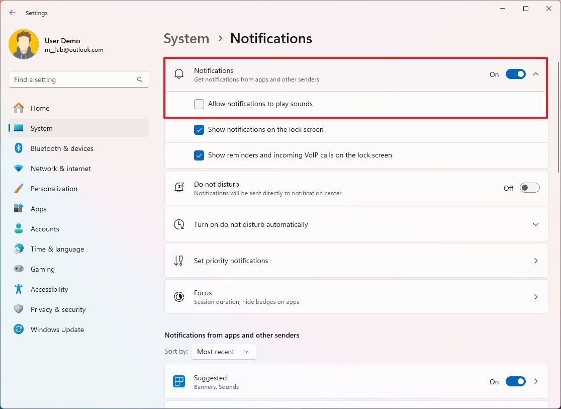Collapse the Notifications section chevron
The height and width of the screenshot is (409, 561).
[536, 74]
